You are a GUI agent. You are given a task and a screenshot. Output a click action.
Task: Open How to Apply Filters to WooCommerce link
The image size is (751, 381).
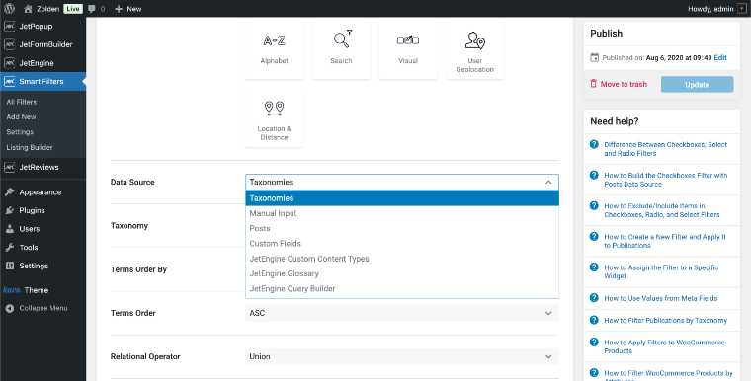pyautogui.click(x=664, y=346)
